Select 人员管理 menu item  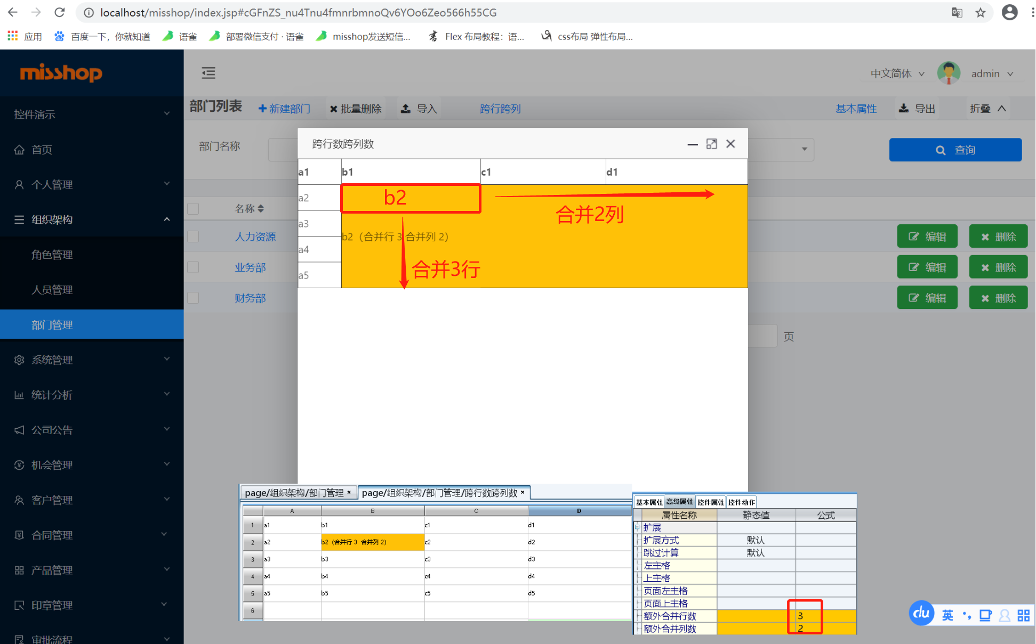(52, 290)
